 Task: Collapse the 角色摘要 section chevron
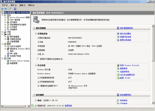coord(34,95)
